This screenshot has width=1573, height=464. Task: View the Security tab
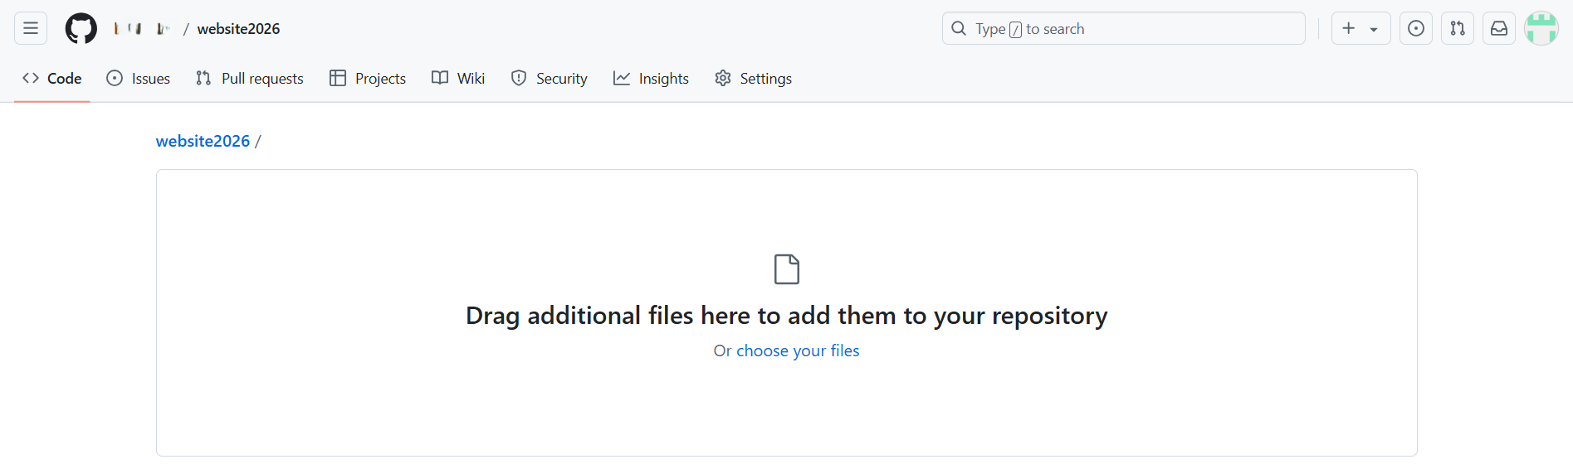point(550,78)
